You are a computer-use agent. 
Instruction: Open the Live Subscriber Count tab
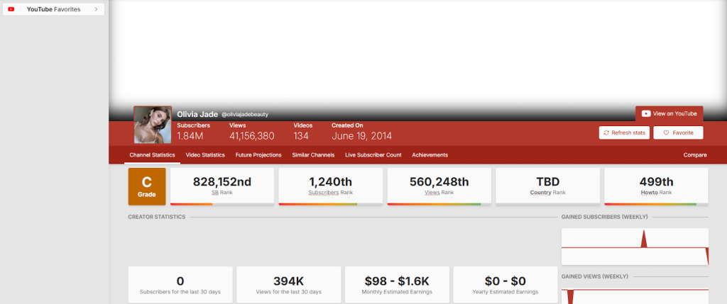click(x=373, y=154)
